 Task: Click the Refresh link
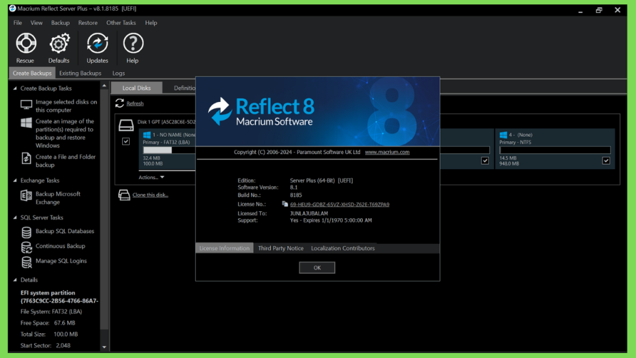click(135, 104)
